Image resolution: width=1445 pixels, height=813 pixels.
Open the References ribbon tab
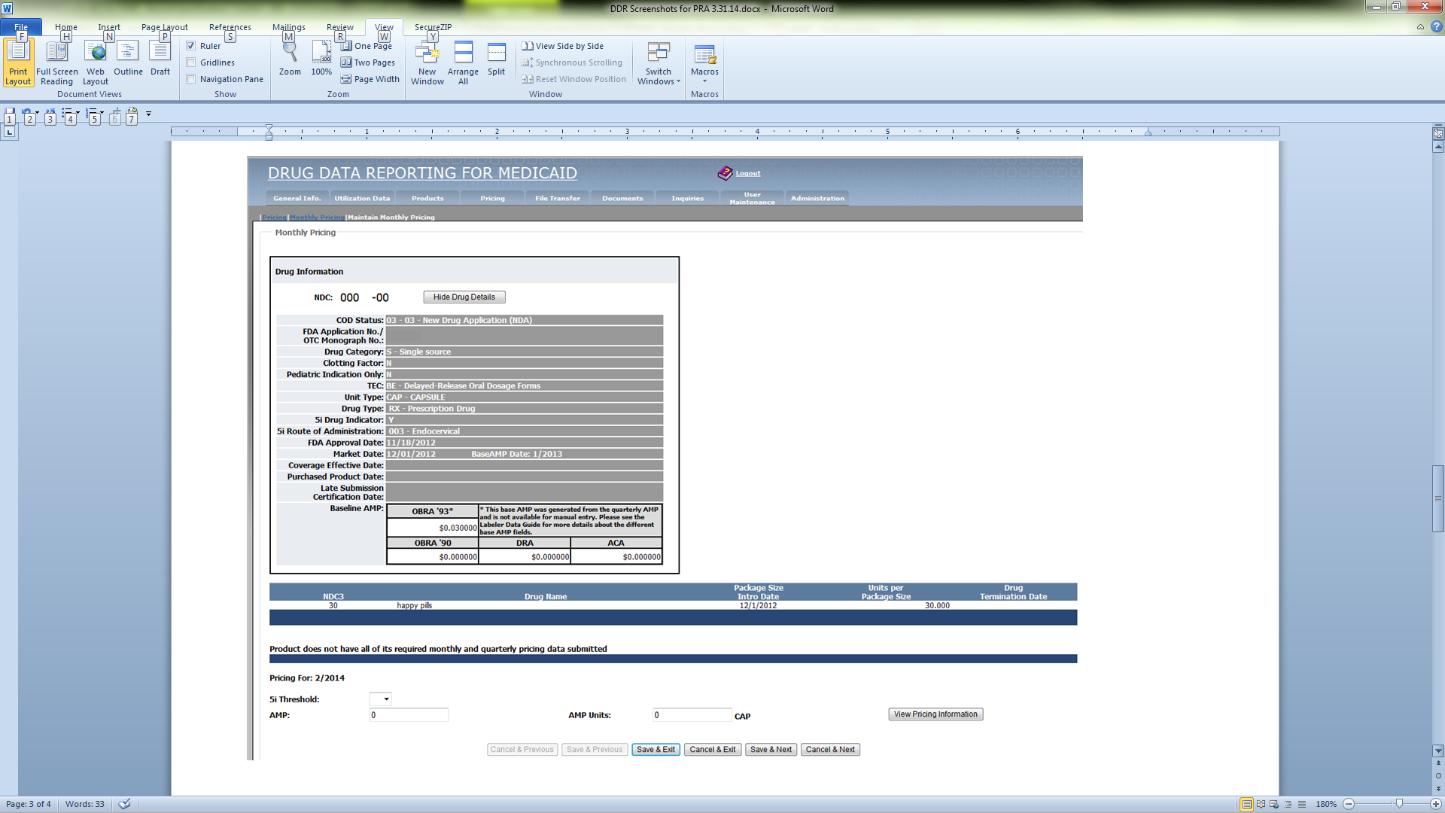[230, 27]
